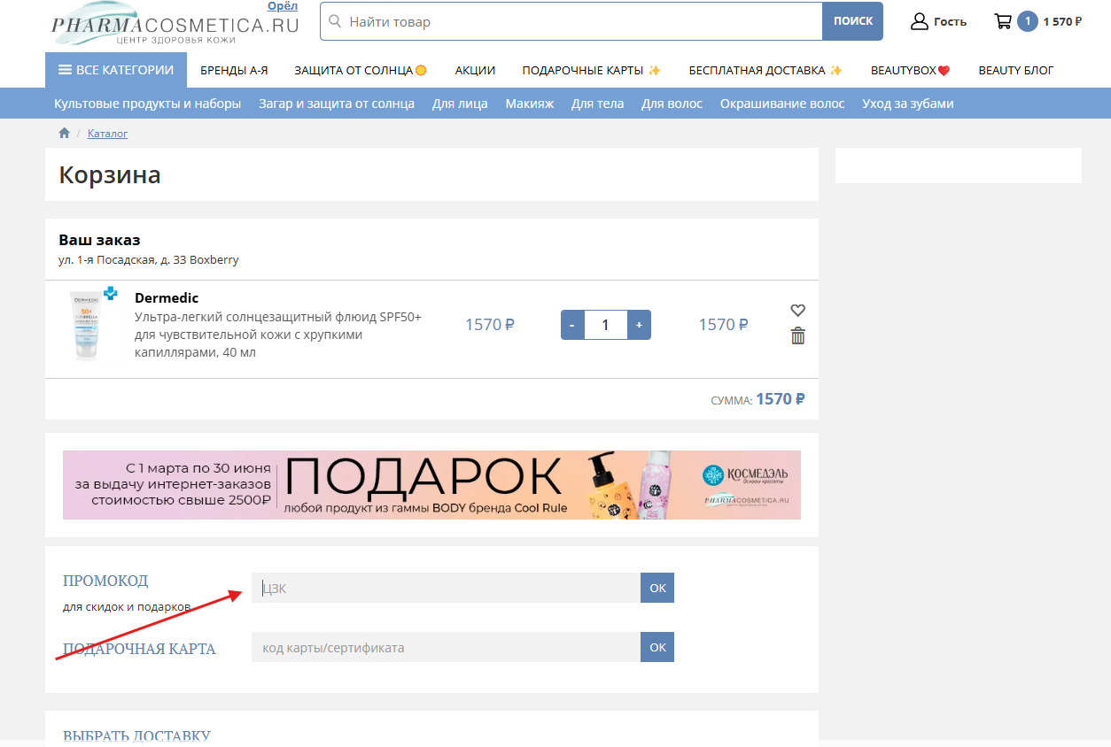Click the ПОДАРОК promotional banner

click(x=431, y=485)
